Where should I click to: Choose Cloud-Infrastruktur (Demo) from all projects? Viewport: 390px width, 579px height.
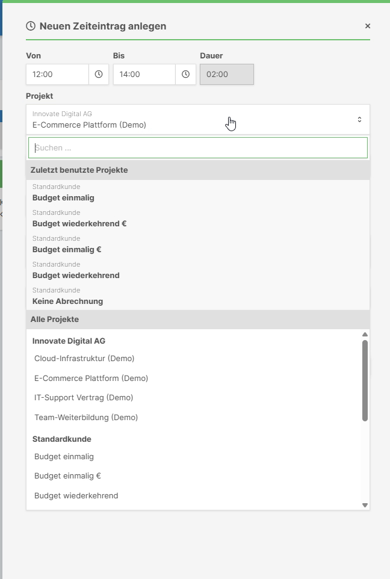click(x=84, y=358)
